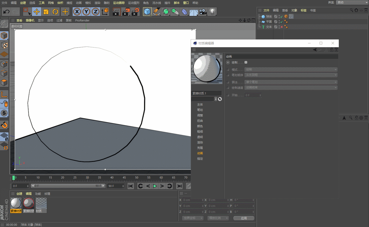
Task: Toggle the red X on 文本 object
Action: pyautogui.click(x=282, y=27)
